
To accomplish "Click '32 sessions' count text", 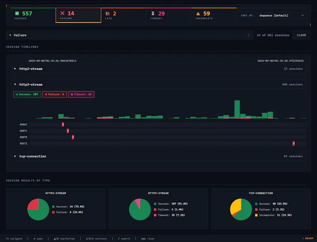I will tap(293, 69).
